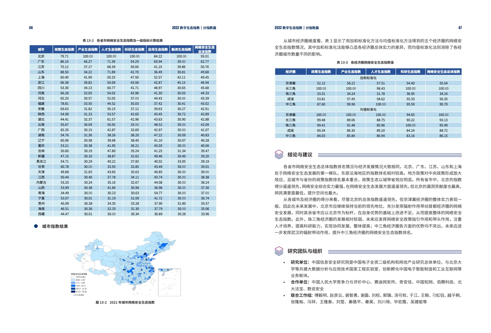Click the layered icon beside 结论与建议 heading
Viewport: 491px width, 333px height.
pos(279,154)
